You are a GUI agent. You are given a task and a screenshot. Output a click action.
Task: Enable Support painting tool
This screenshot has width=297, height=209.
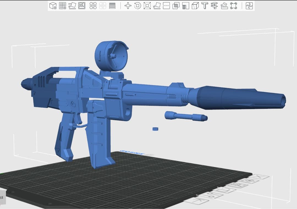click(186, 6)
